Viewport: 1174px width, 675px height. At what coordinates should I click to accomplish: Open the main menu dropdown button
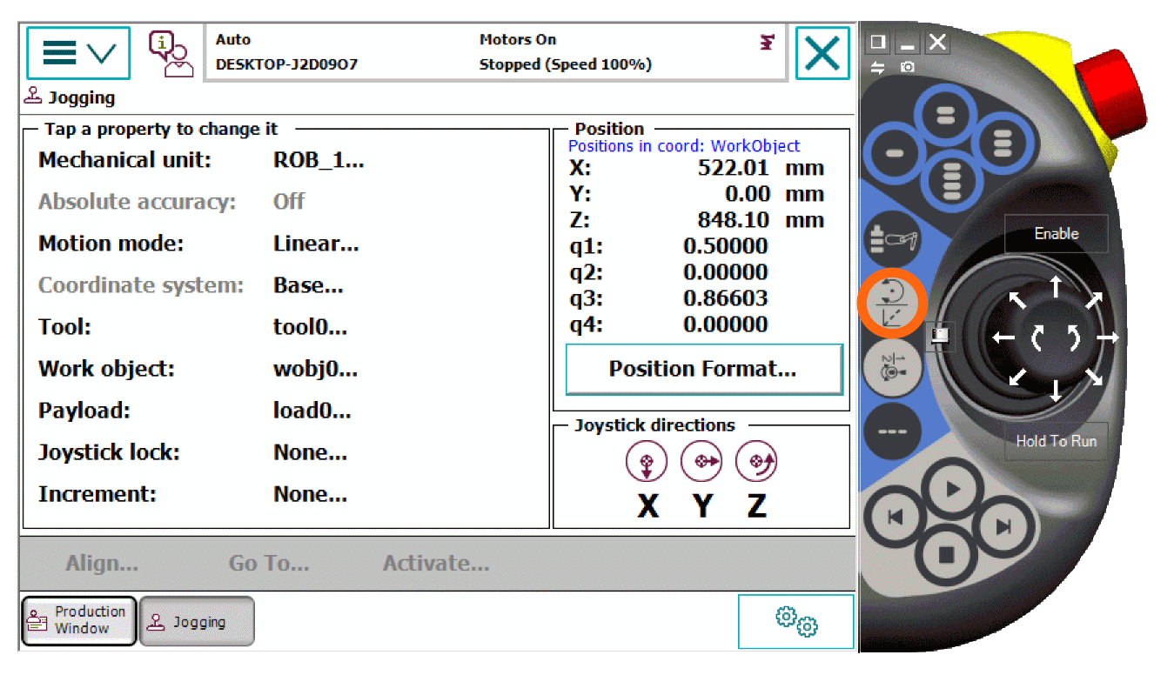(78, 54)
